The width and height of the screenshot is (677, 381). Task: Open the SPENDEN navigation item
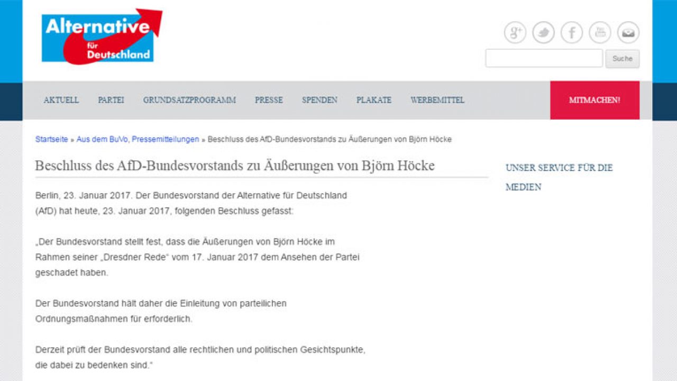tap(319, 100)
